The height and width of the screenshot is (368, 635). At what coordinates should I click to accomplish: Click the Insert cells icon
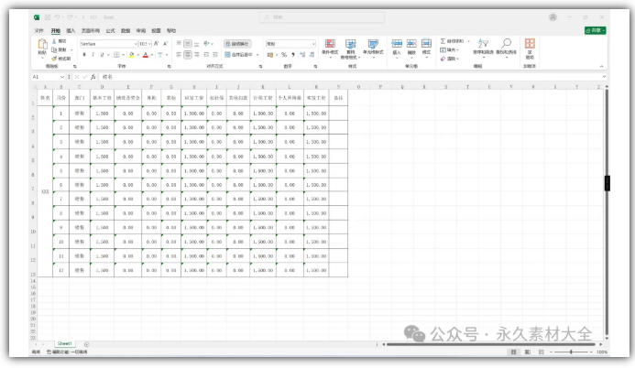point(397,44)
